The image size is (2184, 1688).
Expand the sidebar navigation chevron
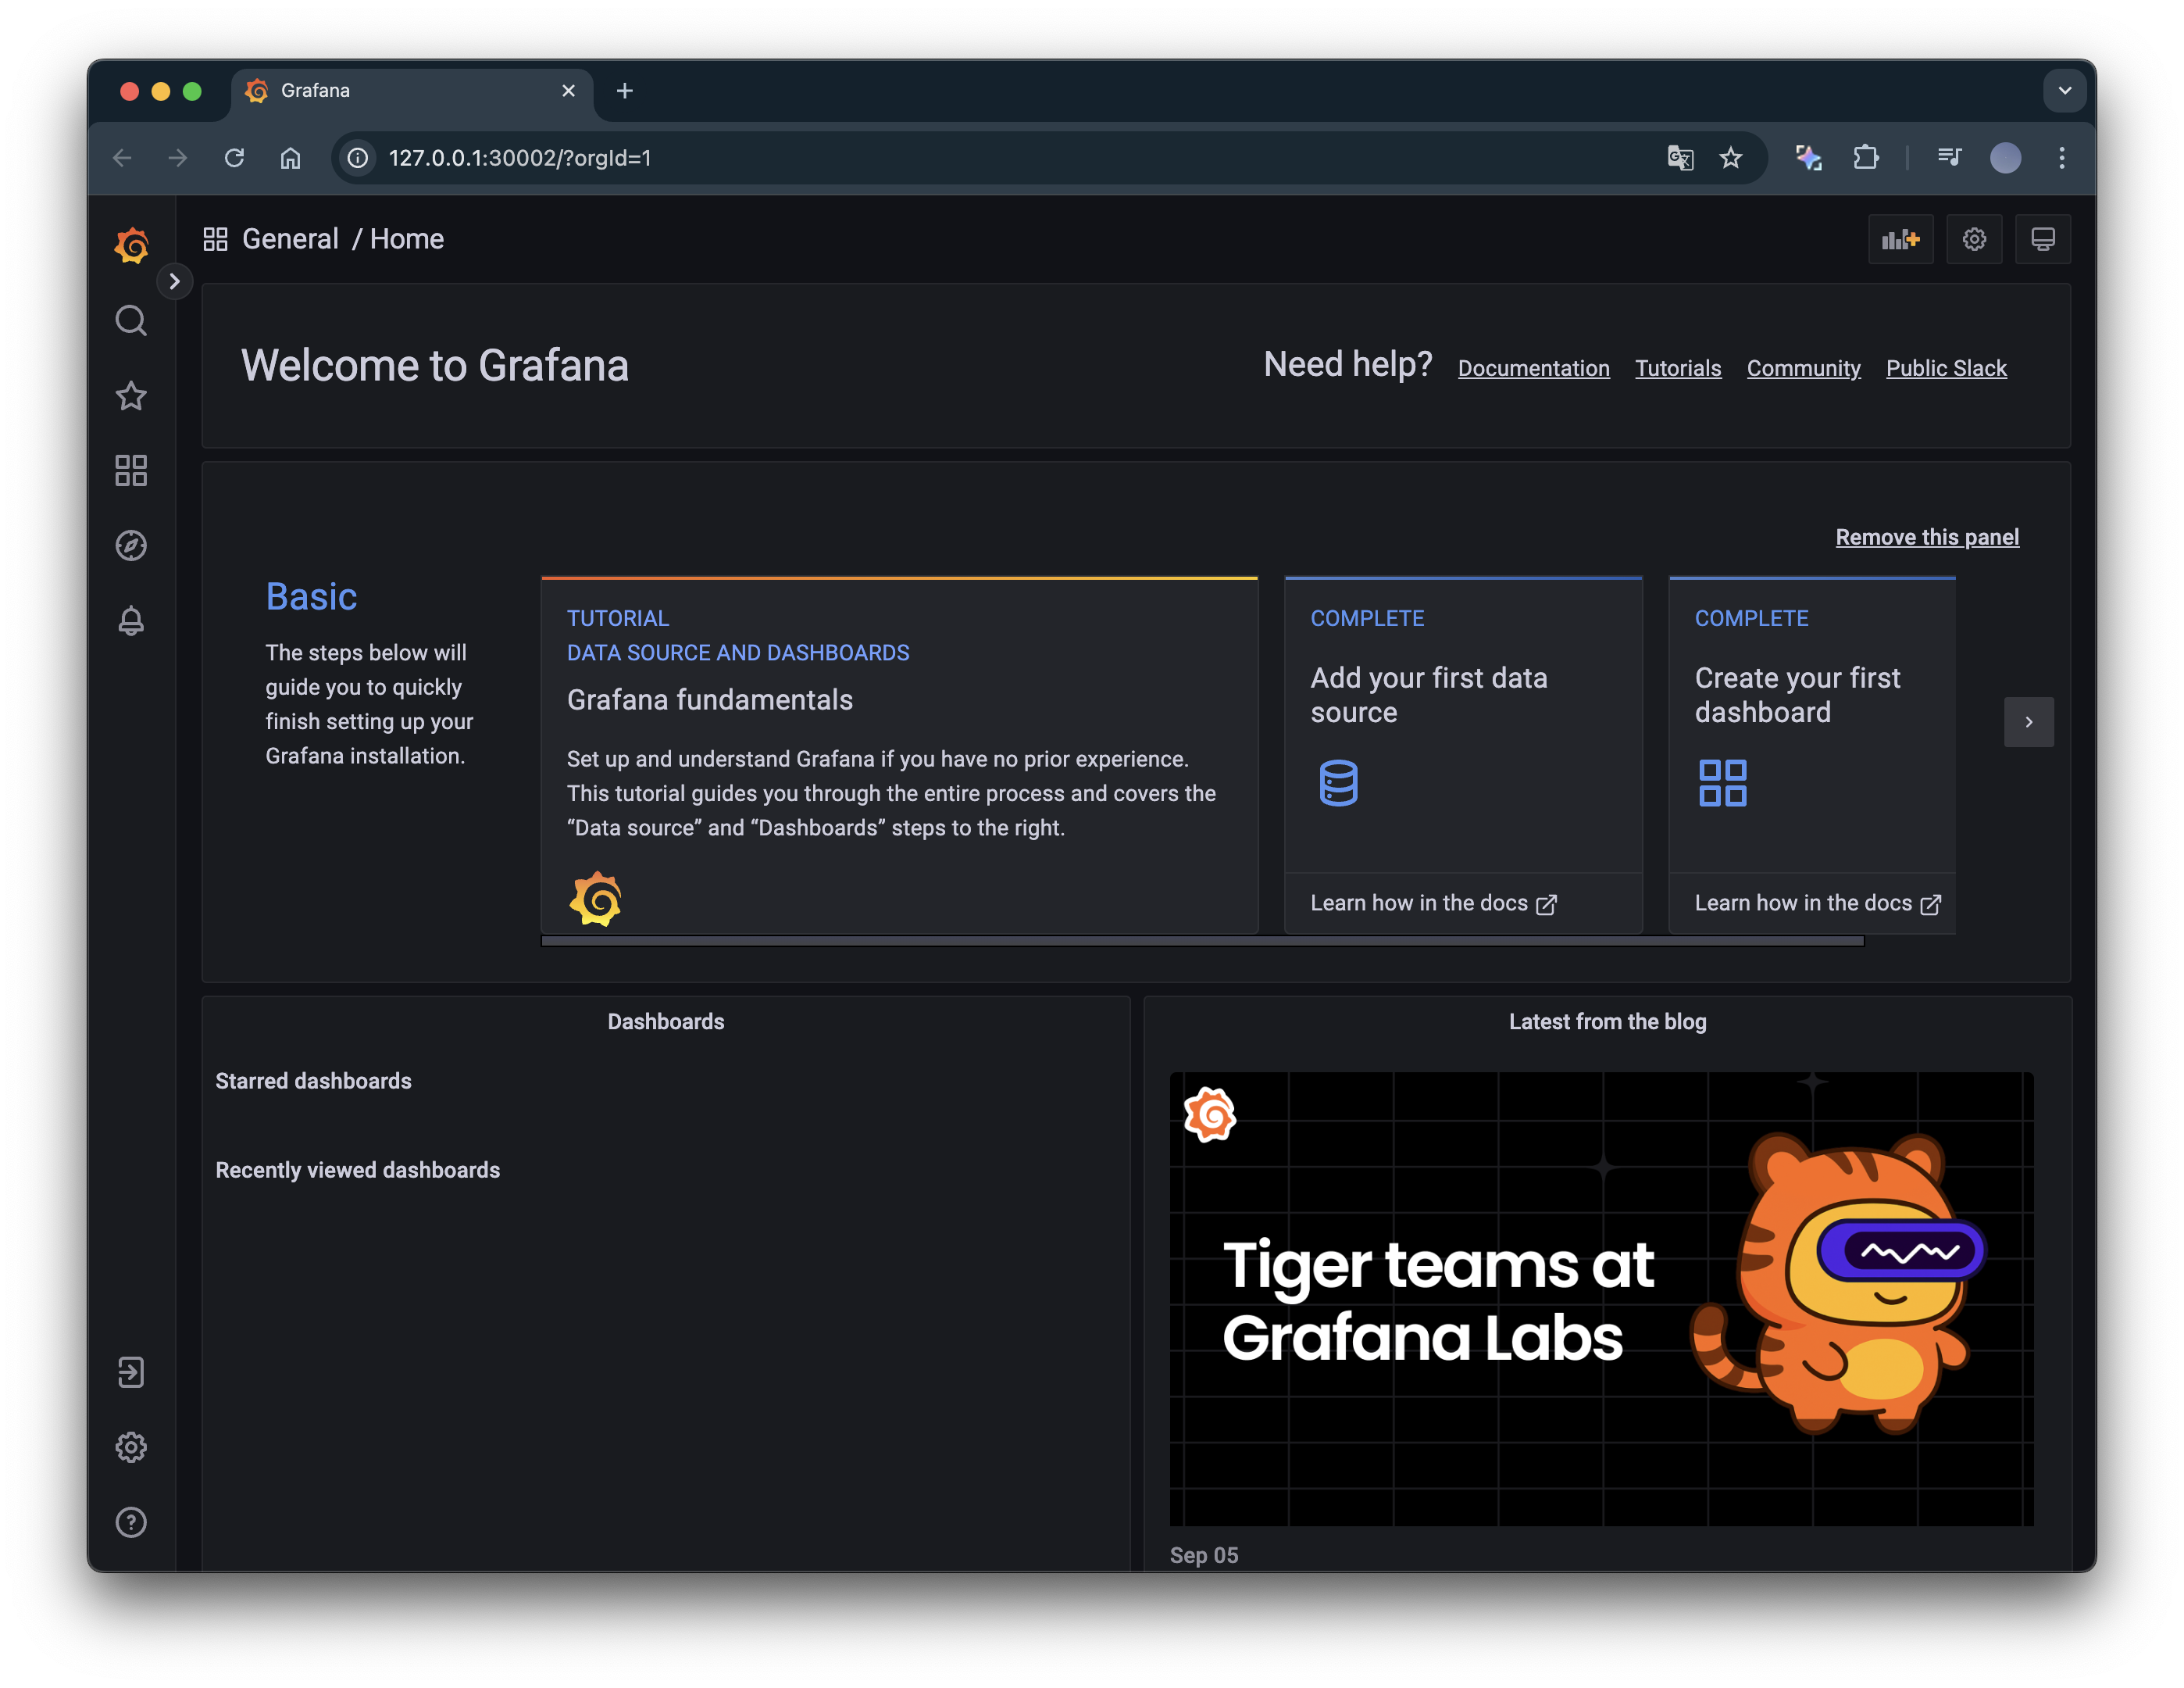point(174,281)
